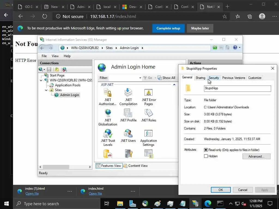
Task: Expand the address bar arrow after Admin Login
Action: 142,48
